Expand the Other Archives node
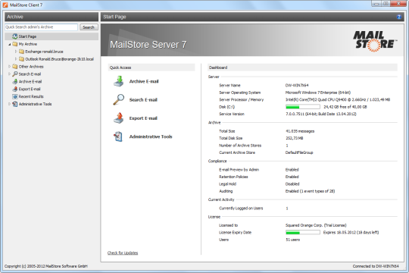 pos(10,67)
